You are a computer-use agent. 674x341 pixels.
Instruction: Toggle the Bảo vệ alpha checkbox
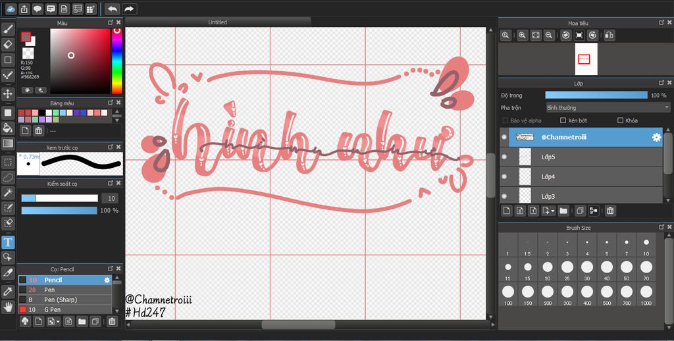[505, 120]
